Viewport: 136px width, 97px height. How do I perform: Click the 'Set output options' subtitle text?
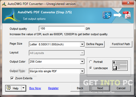pyautogui.click(x=34, y=19)
